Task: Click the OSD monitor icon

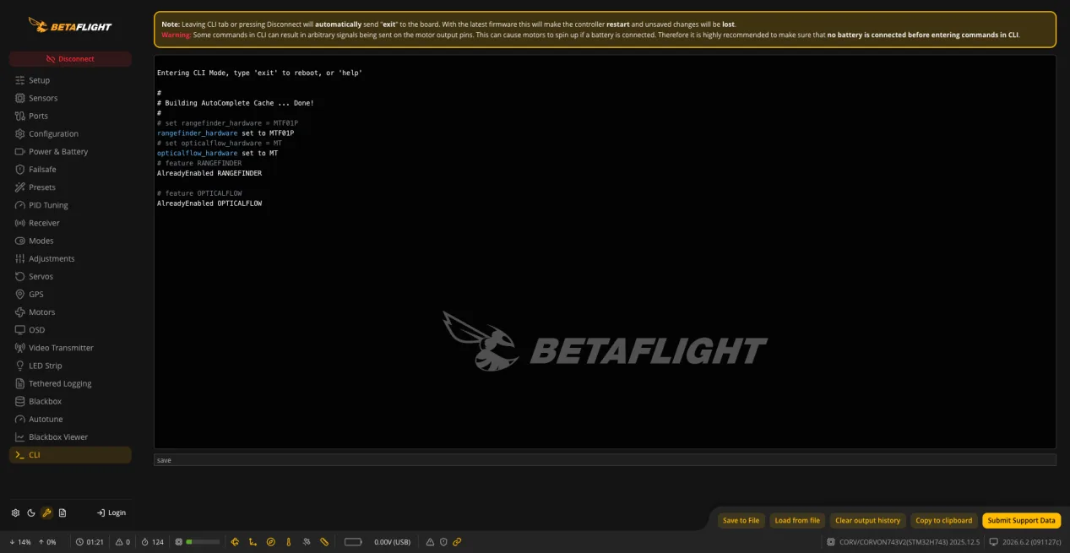Action: (20, 330)
